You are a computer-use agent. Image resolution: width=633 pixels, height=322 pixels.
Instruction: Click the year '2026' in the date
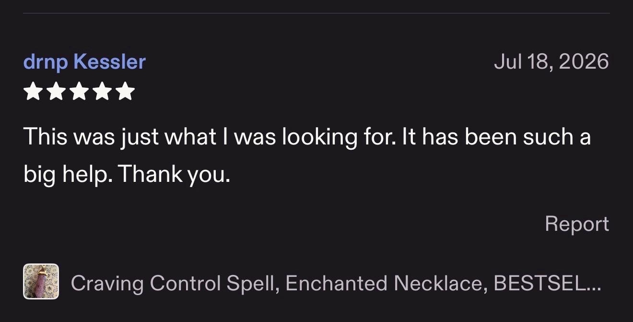(x=583, y=61)
